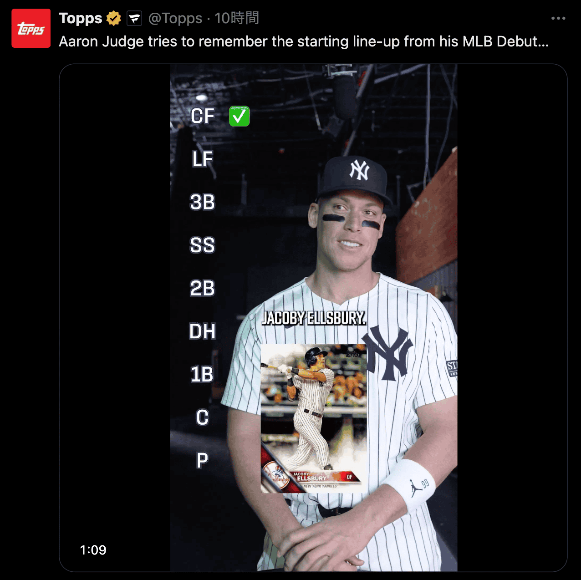Click the DH position label in the video
The height and width of the screenshot is (580, 581).
(203, 331)
